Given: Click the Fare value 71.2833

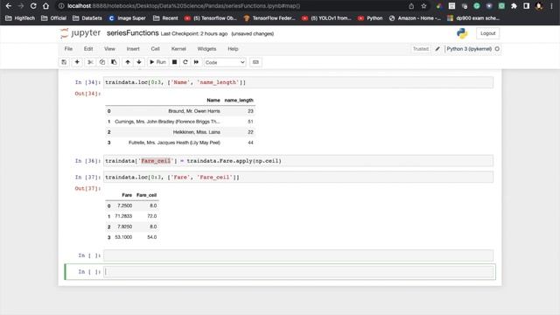Looking at the screenshot, I should click(x=123, y=216).
